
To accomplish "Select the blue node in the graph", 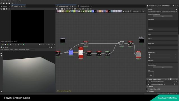I will 71,52.
